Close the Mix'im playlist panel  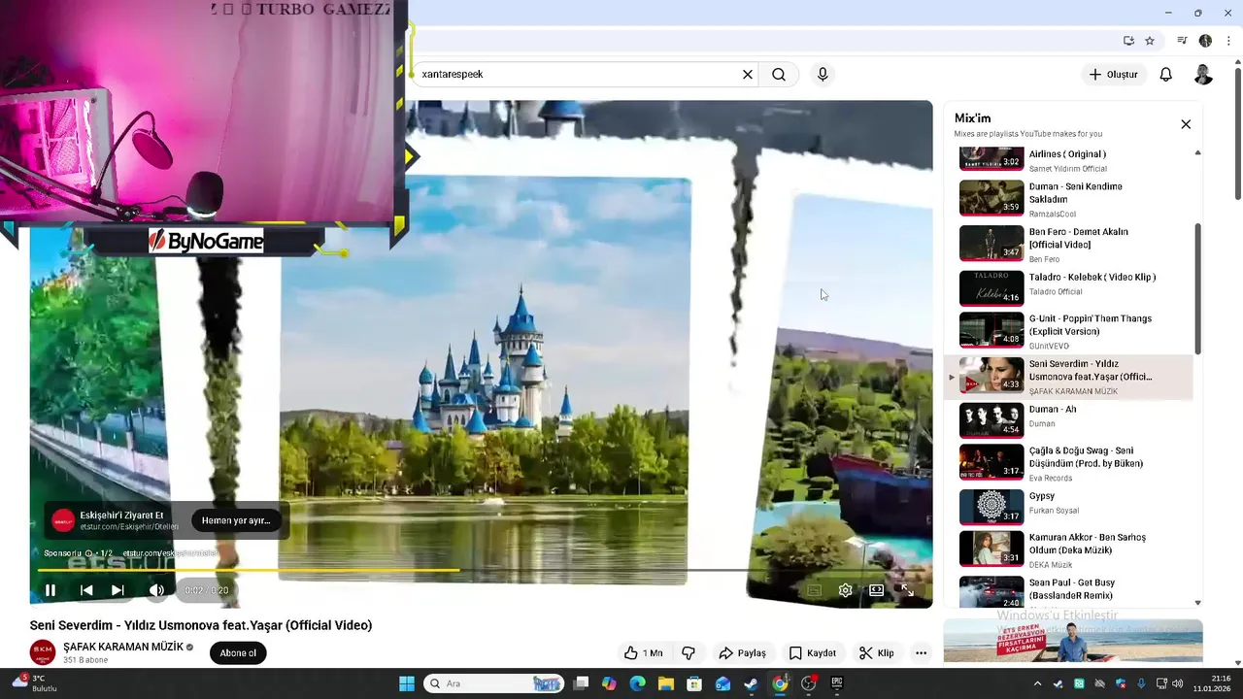coord(1186,124)
